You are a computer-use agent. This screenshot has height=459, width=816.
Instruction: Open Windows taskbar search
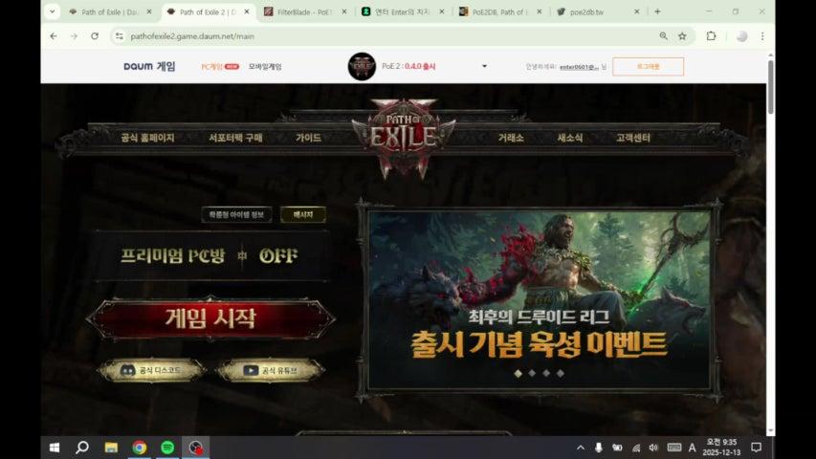click(82, 448)
